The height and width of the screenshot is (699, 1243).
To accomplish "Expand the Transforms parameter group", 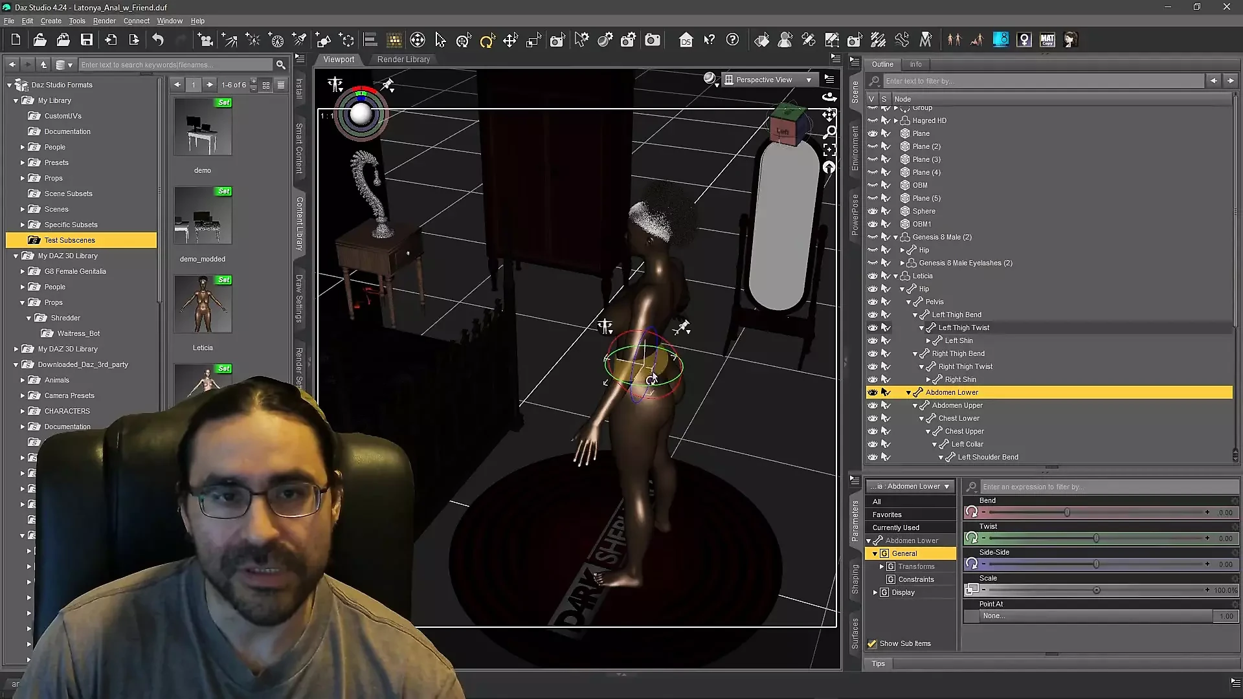I will pos(882,566).
